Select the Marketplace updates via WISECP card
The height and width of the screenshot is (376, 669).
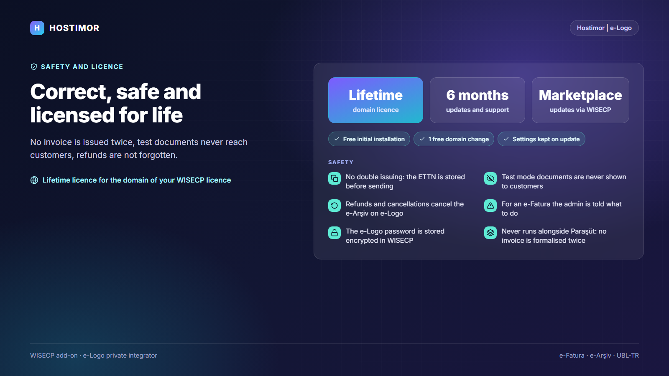(580, 100)
